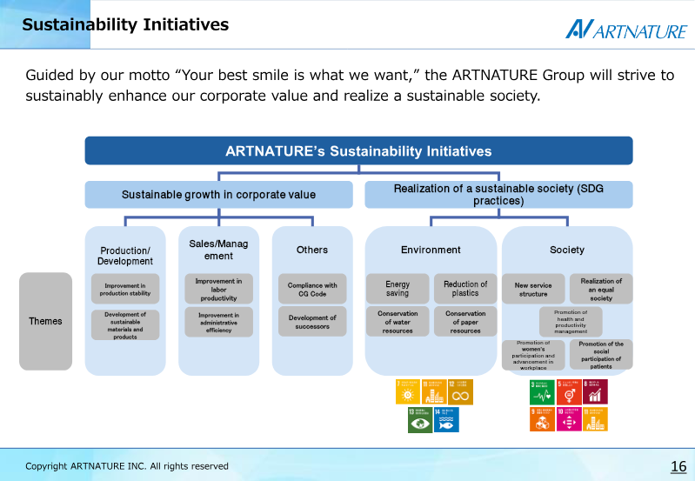This screenshot has width=695, height=481.
Task: Click the Environment column heading
Action: coord(431,250)
